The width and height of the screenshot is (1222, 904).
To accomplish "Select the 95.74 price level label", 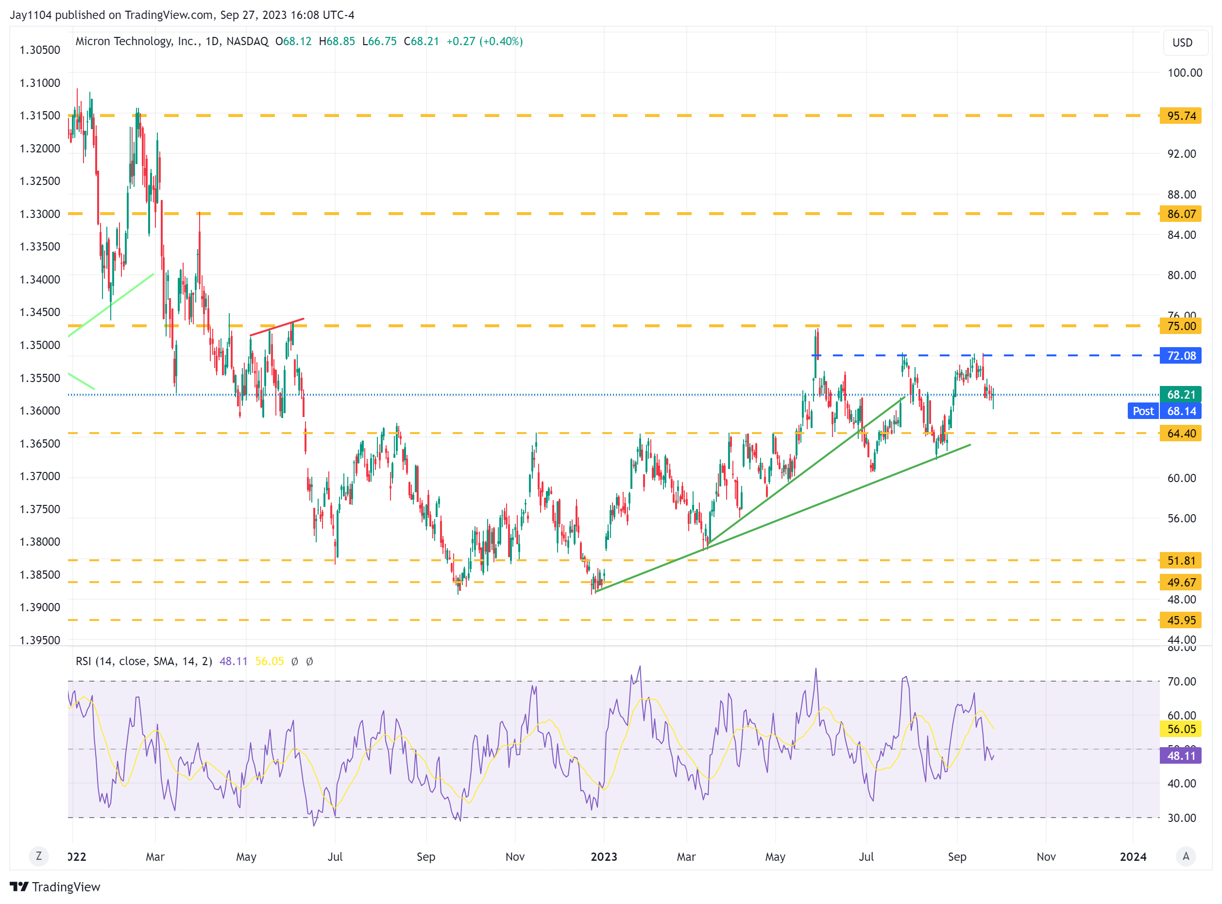I will pos(1180,116).
